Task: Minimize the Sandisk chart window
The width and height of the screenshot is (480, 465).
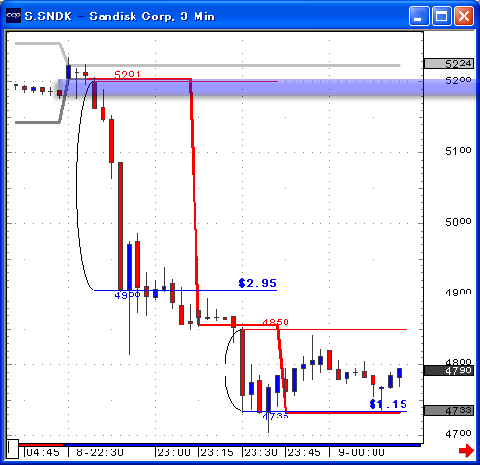Action: pos(419,15)
